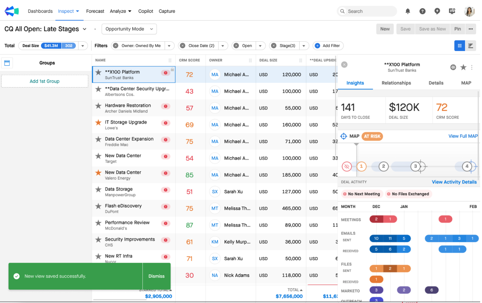Open View Full MAP link
The width and height of the screenshot is (482, 303).
[x=463, y=136]
